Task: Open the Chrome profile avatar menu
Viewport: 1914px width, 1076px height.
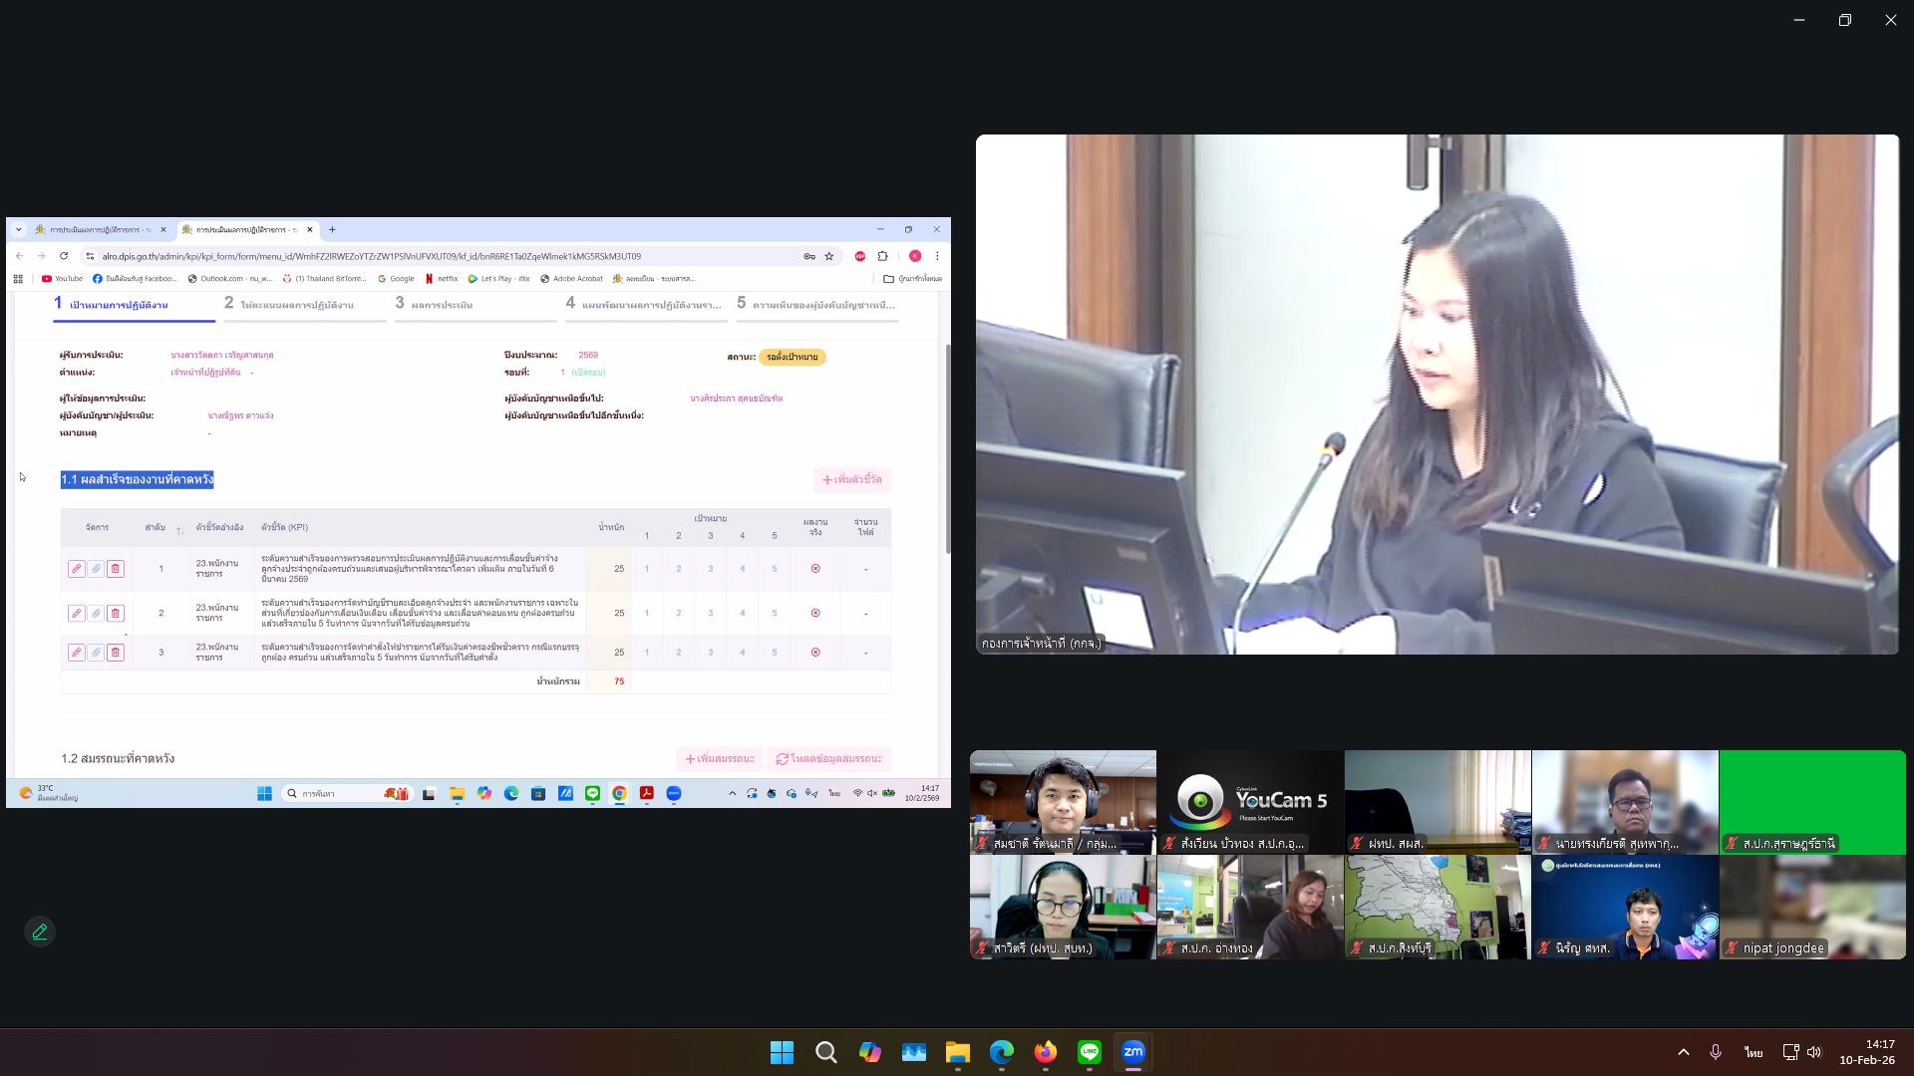Action: click(915, 256)
